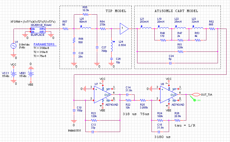Click the AD743/AD label under U8
The image size is (230, 142).
[x=178, y=104]
